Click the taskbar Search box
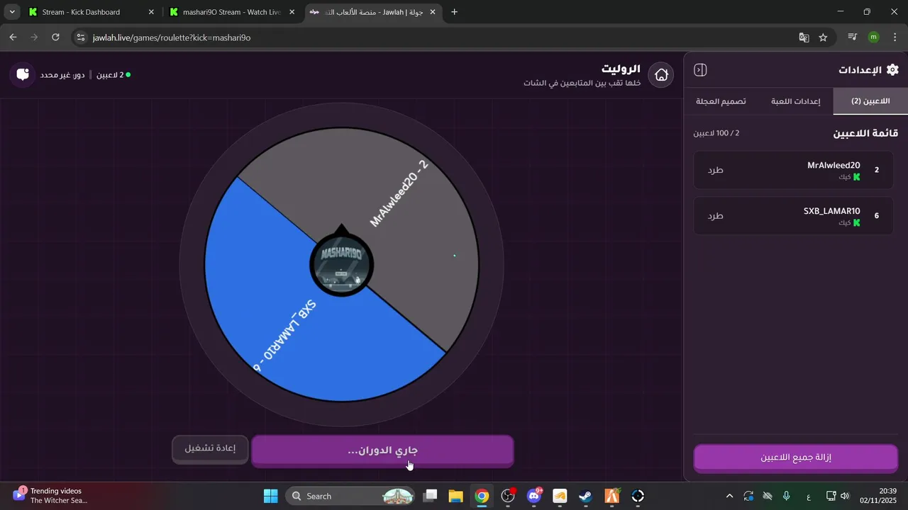This screenshot has height=510, width=908. coord(351,496)
